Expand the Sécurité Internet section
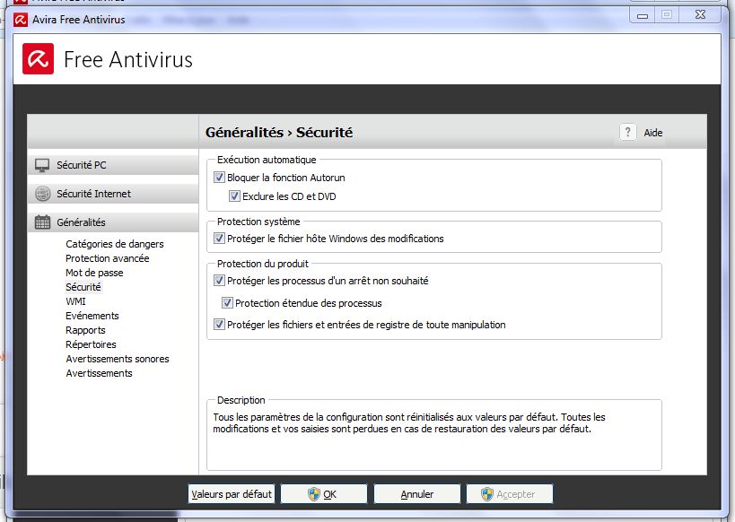The height and width of the screenshot is (522, 735). pyautogui.click(x=93, y=194)
